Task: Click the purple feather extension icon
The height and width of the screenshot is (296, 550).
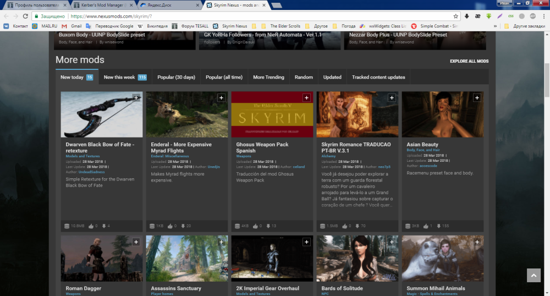Action: tap(500, 16)
